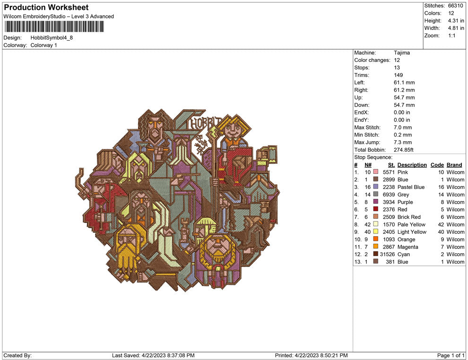Click the Pastel Blue description text
Viewport: 468px width, 360px height.
[411, 187]
